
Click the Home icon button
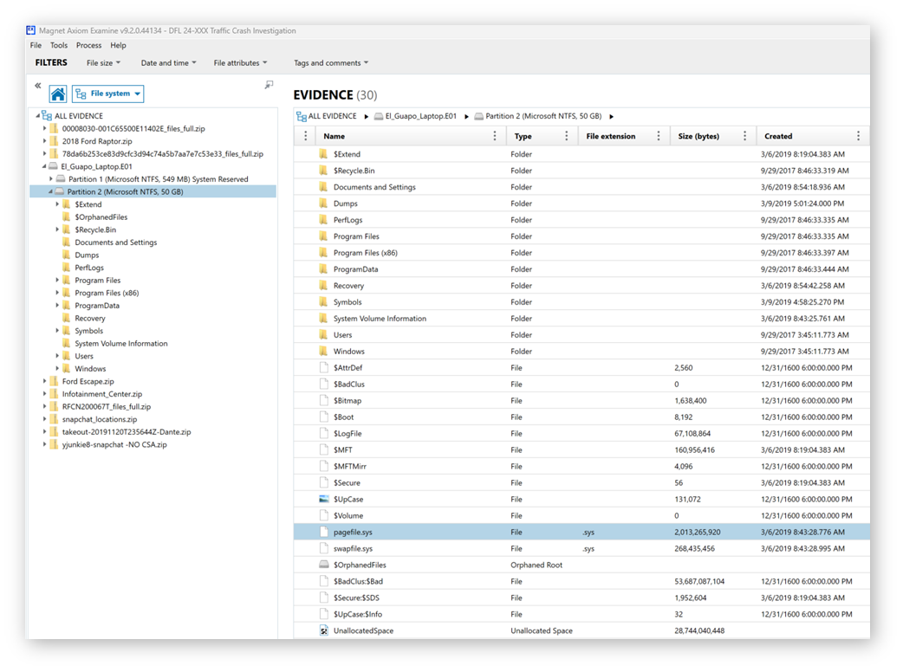click(x=57, y=94)
